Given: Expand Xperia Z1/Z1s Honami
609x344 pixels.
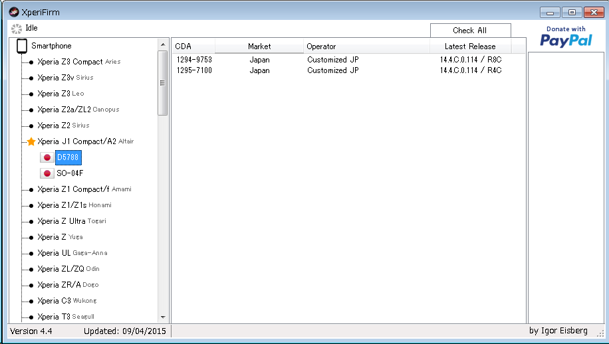Looking at the screenshot, I should [74, 205].
